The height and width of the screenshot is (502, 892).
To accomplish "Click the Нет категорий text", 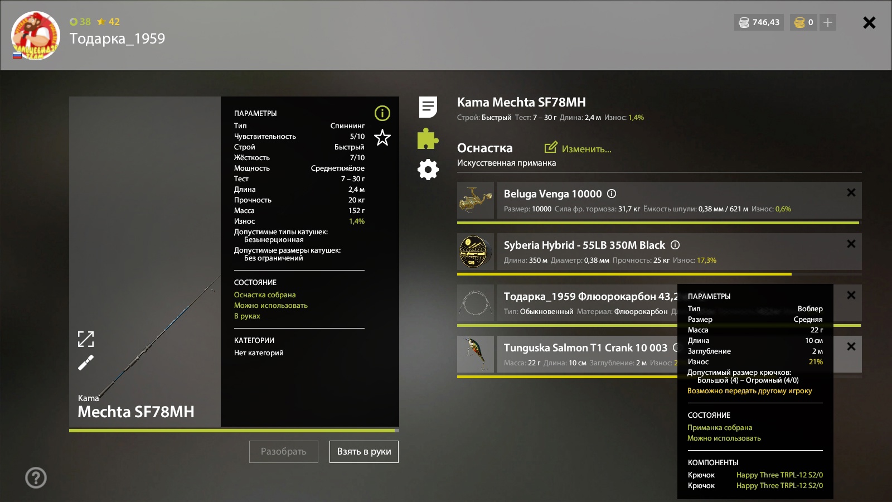I will (259, 353).
